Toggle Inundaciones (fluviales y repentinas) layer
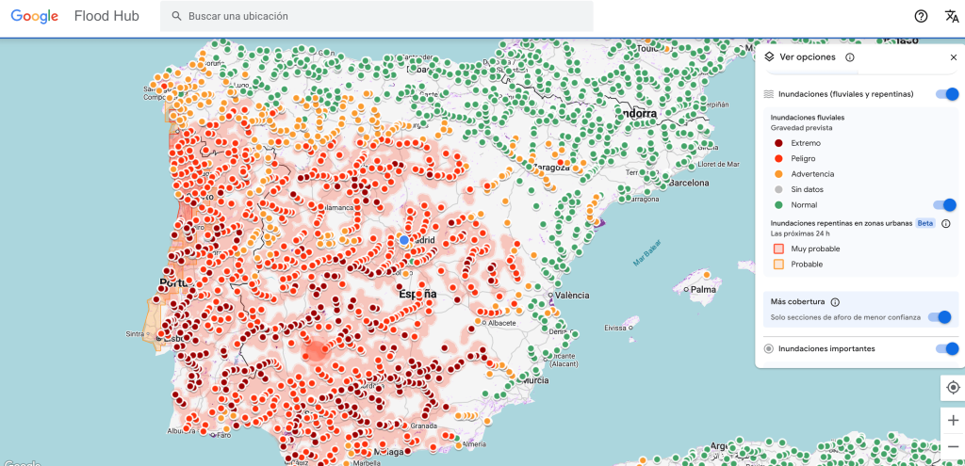Image resolution: width=965 pixels, height=466 pixels. [x=946, y=94]
